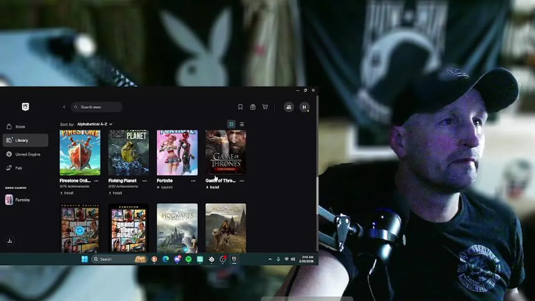
Task: Open the profile avatar menu
Action: (x=304, y=107)
